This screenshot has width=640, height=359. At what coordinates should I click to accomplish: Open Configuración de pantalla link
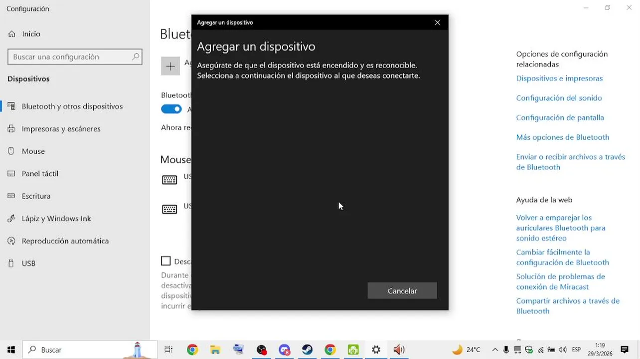click(560, 117)
